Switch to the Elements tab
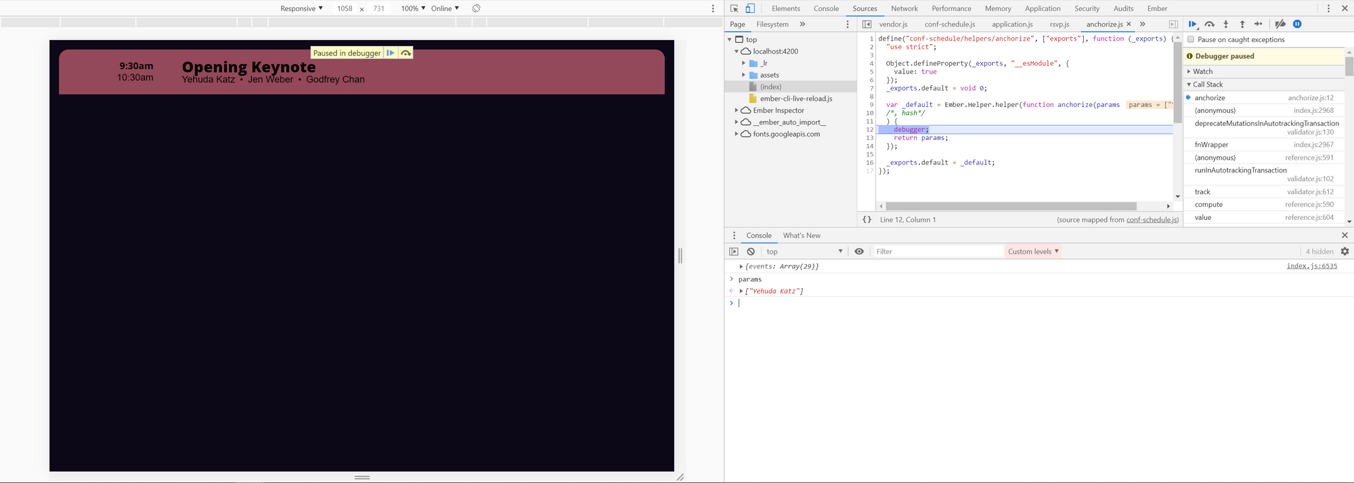 tap(785, 8)
